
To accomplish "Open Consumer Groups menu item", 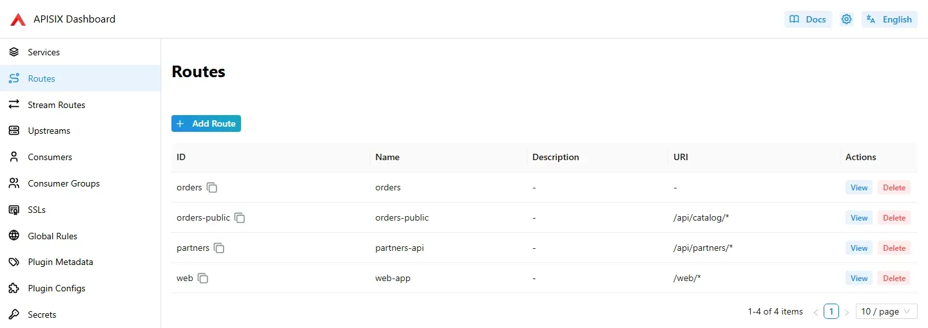I will coord(80,183).
